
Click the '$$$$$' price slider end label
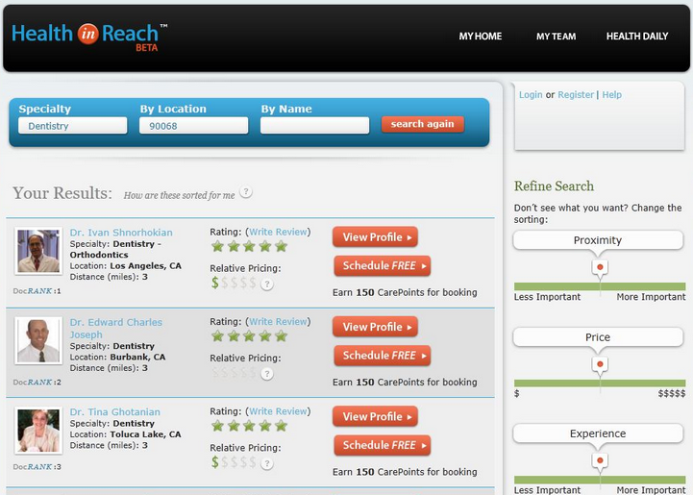[672, 393]
